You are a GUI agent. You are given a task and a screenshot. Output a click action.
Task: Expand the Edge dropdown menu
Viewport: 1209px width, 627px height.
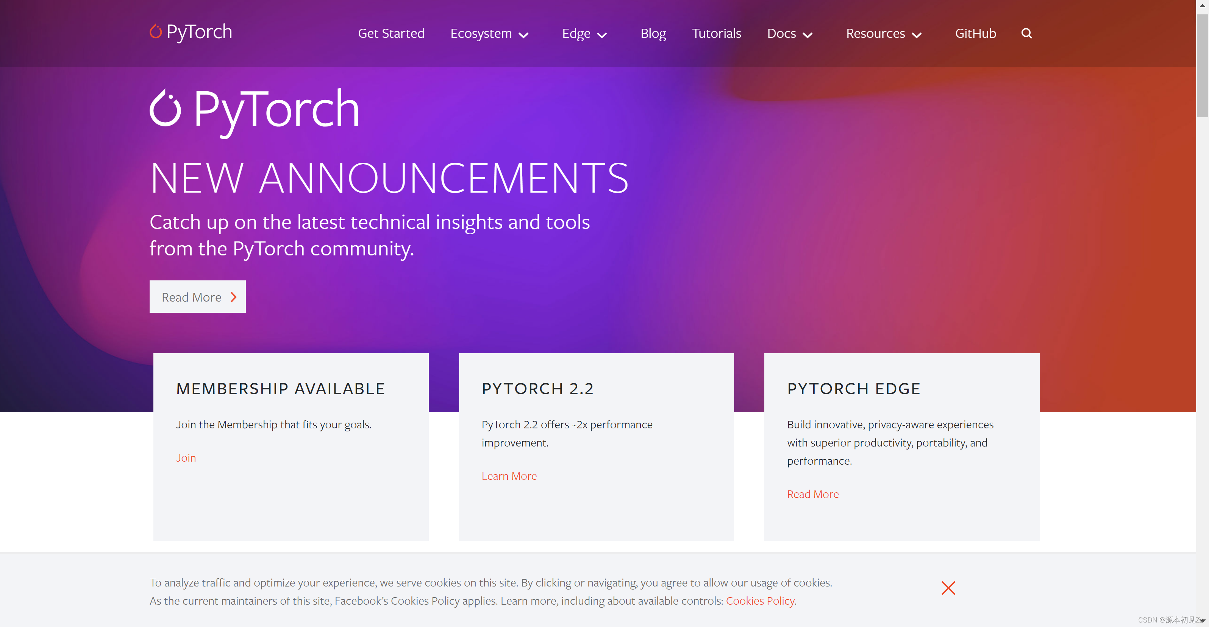coord(584,34)
